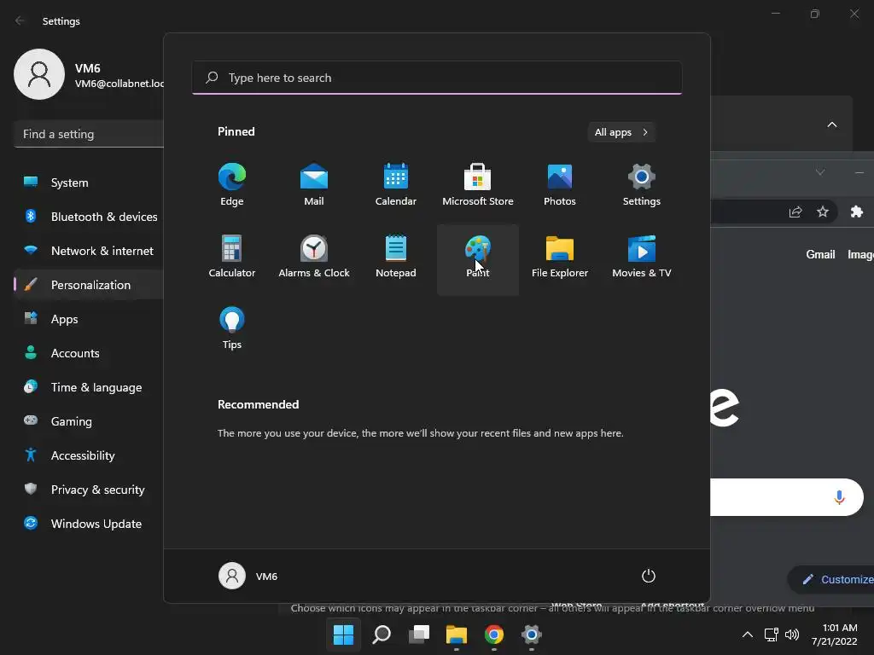Screen dimensions: 874x655
Task: Open VM6 user account menu in Start
Action: point(248,576)
